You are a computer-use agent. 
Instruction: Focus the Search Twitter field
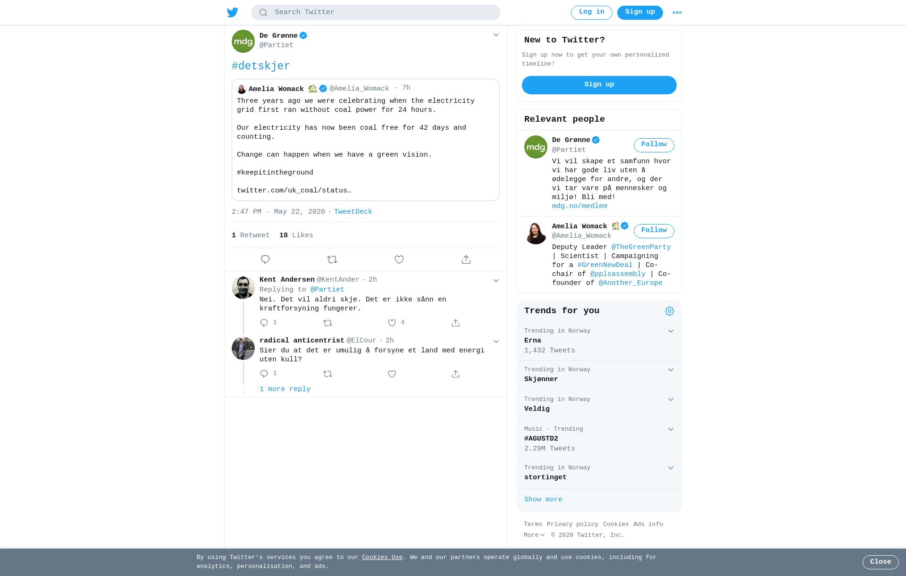(x=376, y=13)
